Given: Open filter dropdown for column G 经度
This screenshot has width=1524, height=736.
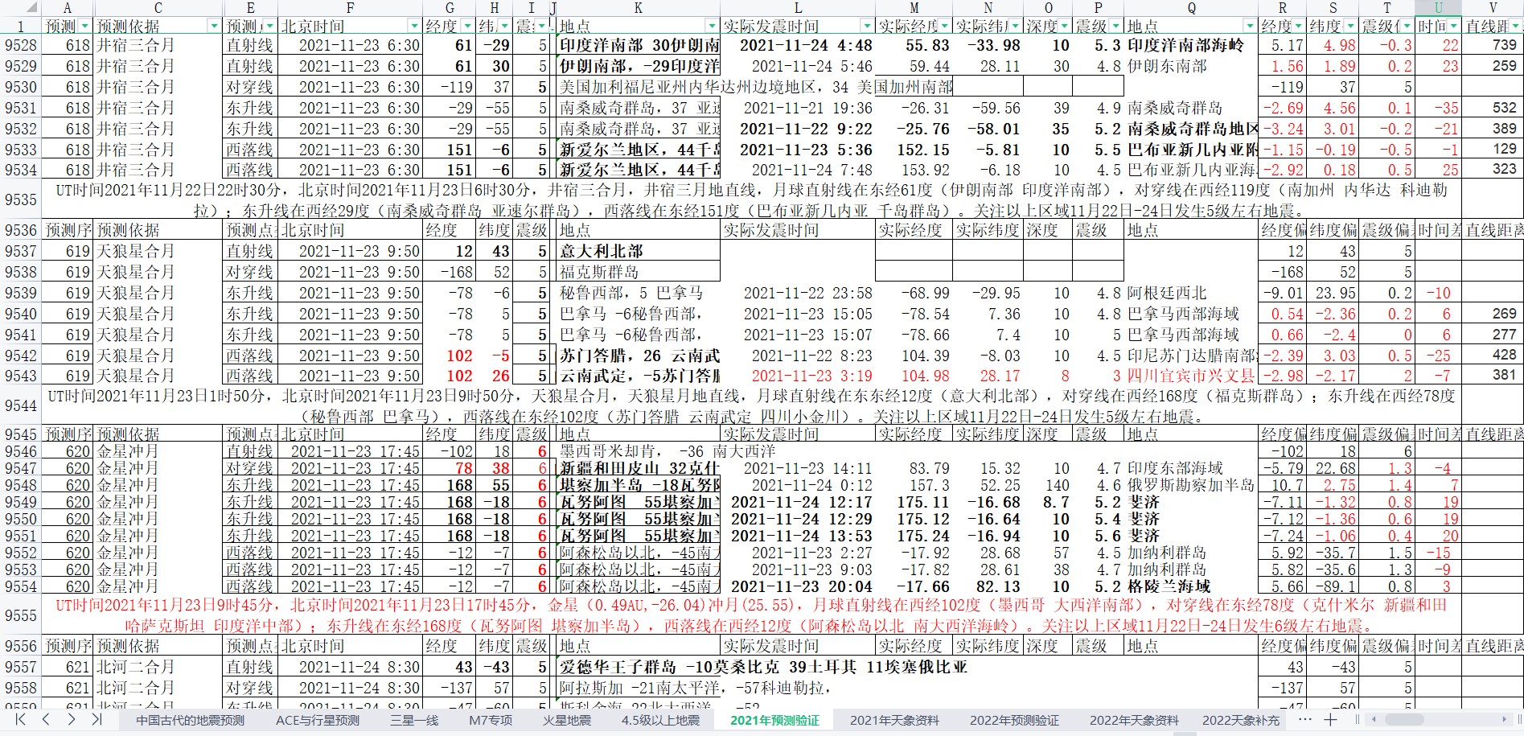Looking at the screenshot, I should tap(467, 27).
